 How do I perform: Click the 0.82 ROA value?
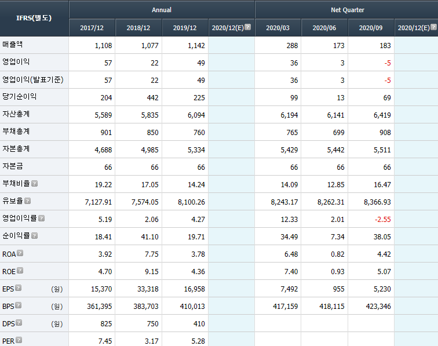pyautogui.click(x=337, y=254)
